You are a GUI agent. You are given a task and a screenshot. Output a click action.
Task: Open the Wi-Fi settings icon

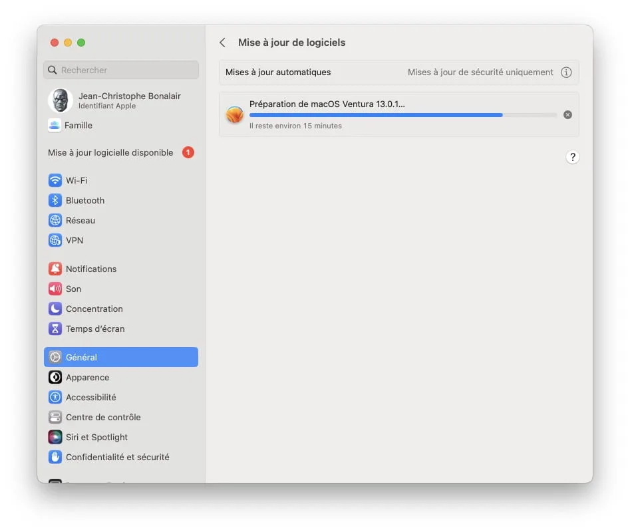click(55, 180)
